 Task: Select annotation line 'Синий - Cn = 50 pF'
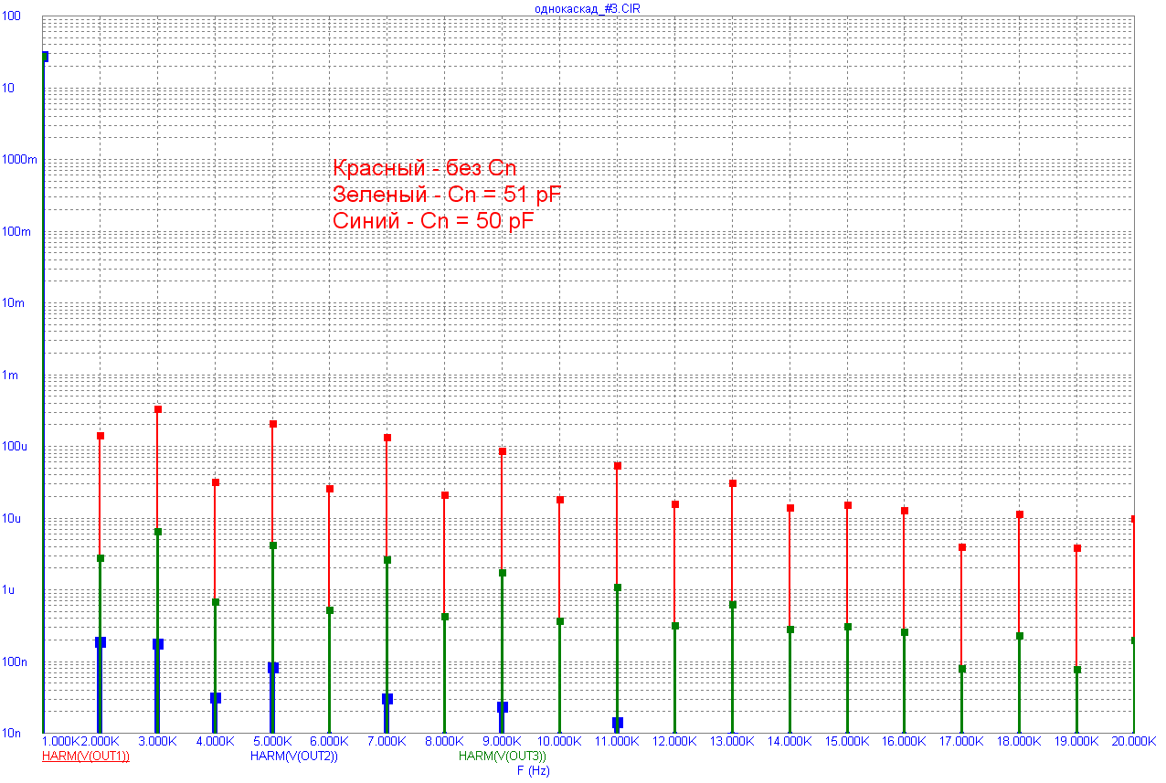pos(433,221)
